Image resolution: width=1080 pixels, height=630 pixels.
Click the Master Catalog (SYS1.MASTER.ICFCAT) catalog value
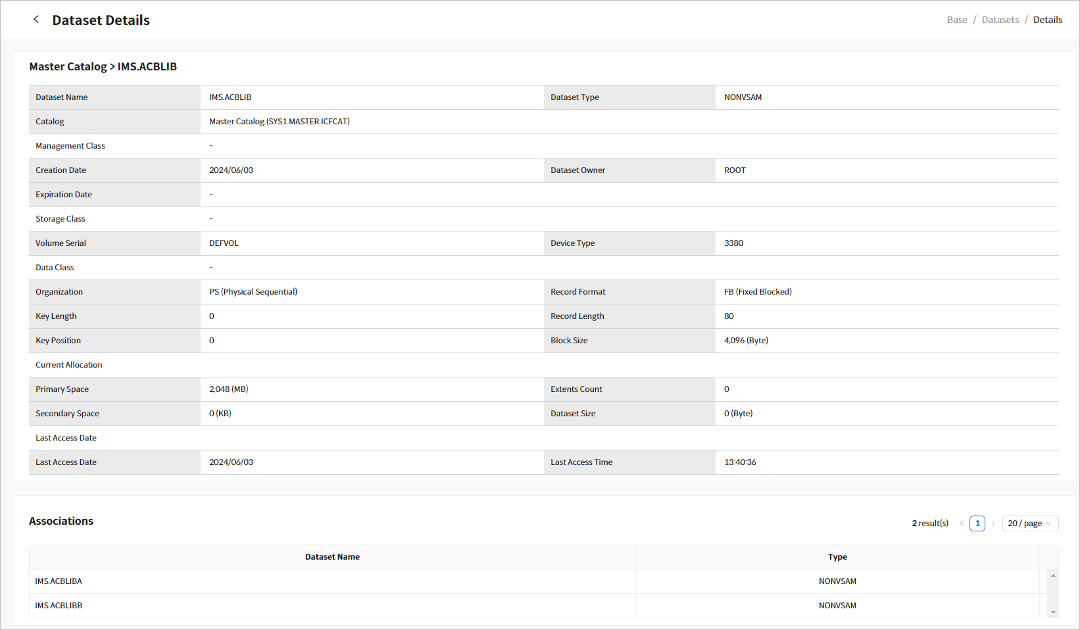(279, 121)
